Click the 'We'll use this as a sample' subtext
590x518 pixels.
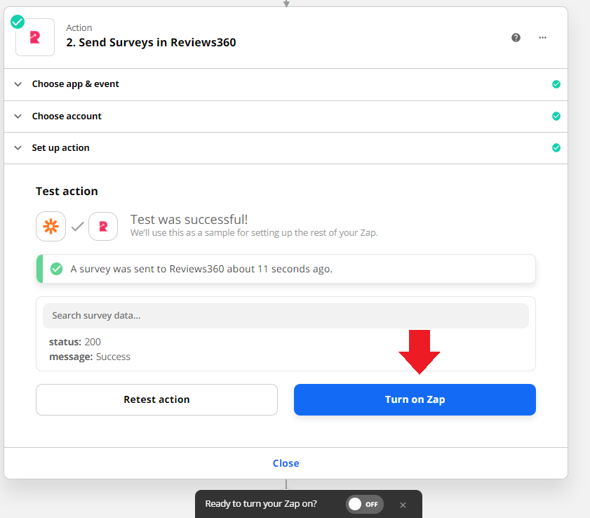254,232
